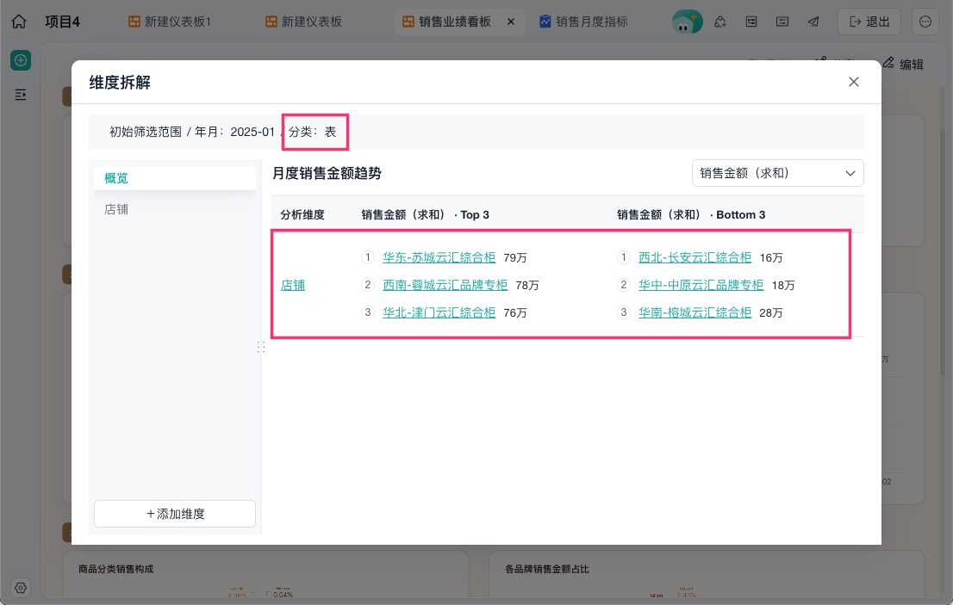This screenshot has width=953, height=605.
Task: Open the 店铺 dimension link in the table
Action: [293, 285]
